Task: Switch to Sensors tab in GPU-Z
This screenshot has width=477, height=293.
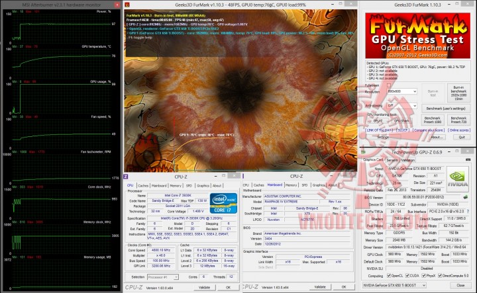Action: click(392, 160)
